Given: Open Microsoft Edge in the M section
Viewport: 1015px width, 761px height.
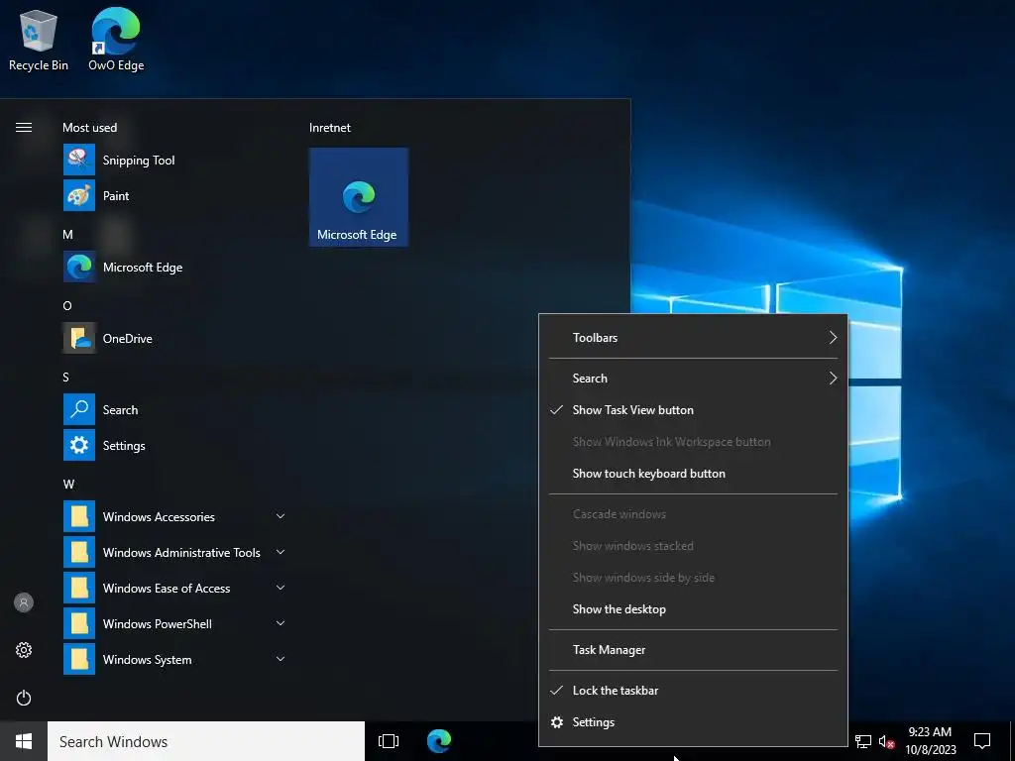Looking at the screenshot, I should coord(173,267).
